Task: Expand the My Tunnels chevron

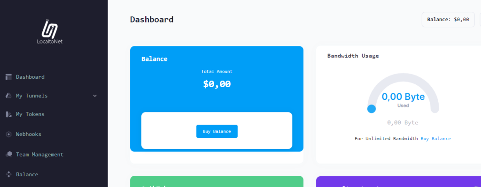Action: pyautogui.click(x=95, y=96)
